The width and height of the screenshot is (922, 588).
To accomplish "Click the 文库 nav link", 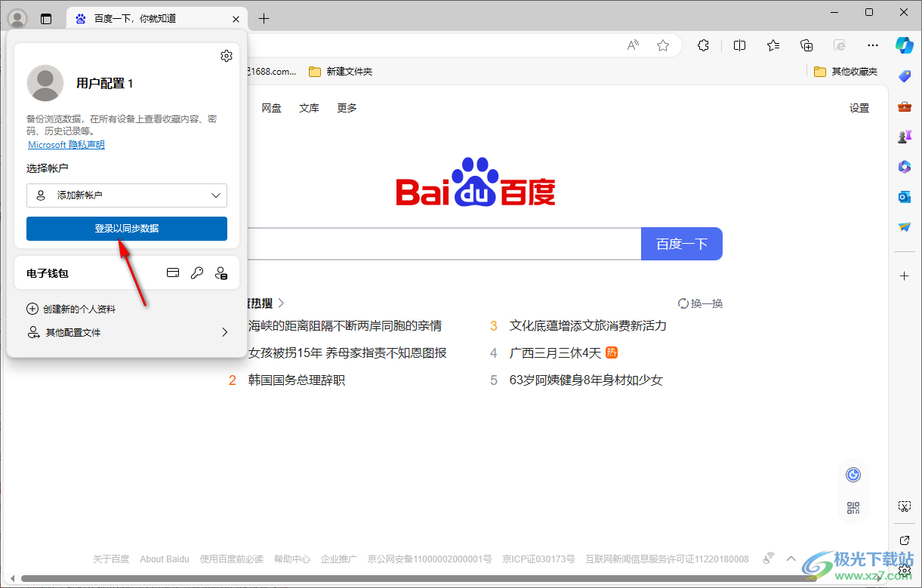I will click(x=309, y=108).
